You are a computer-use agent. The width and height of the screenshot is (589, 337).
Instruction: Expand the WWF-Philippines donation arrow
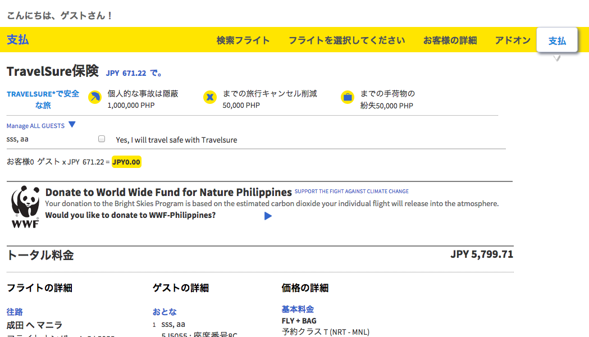tap(268, 216)
